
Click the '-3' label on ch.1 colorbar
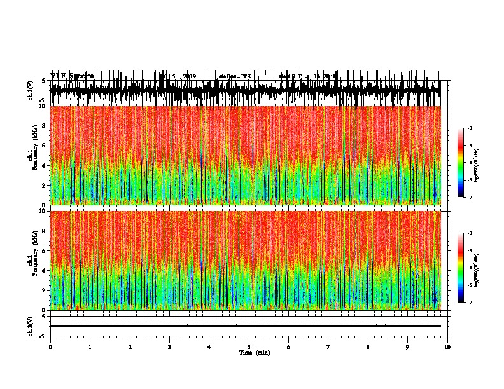tap(469, 128)
